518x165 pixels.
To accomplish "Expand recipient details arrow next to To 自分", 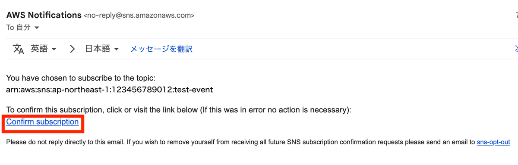I will coord(37,28).
